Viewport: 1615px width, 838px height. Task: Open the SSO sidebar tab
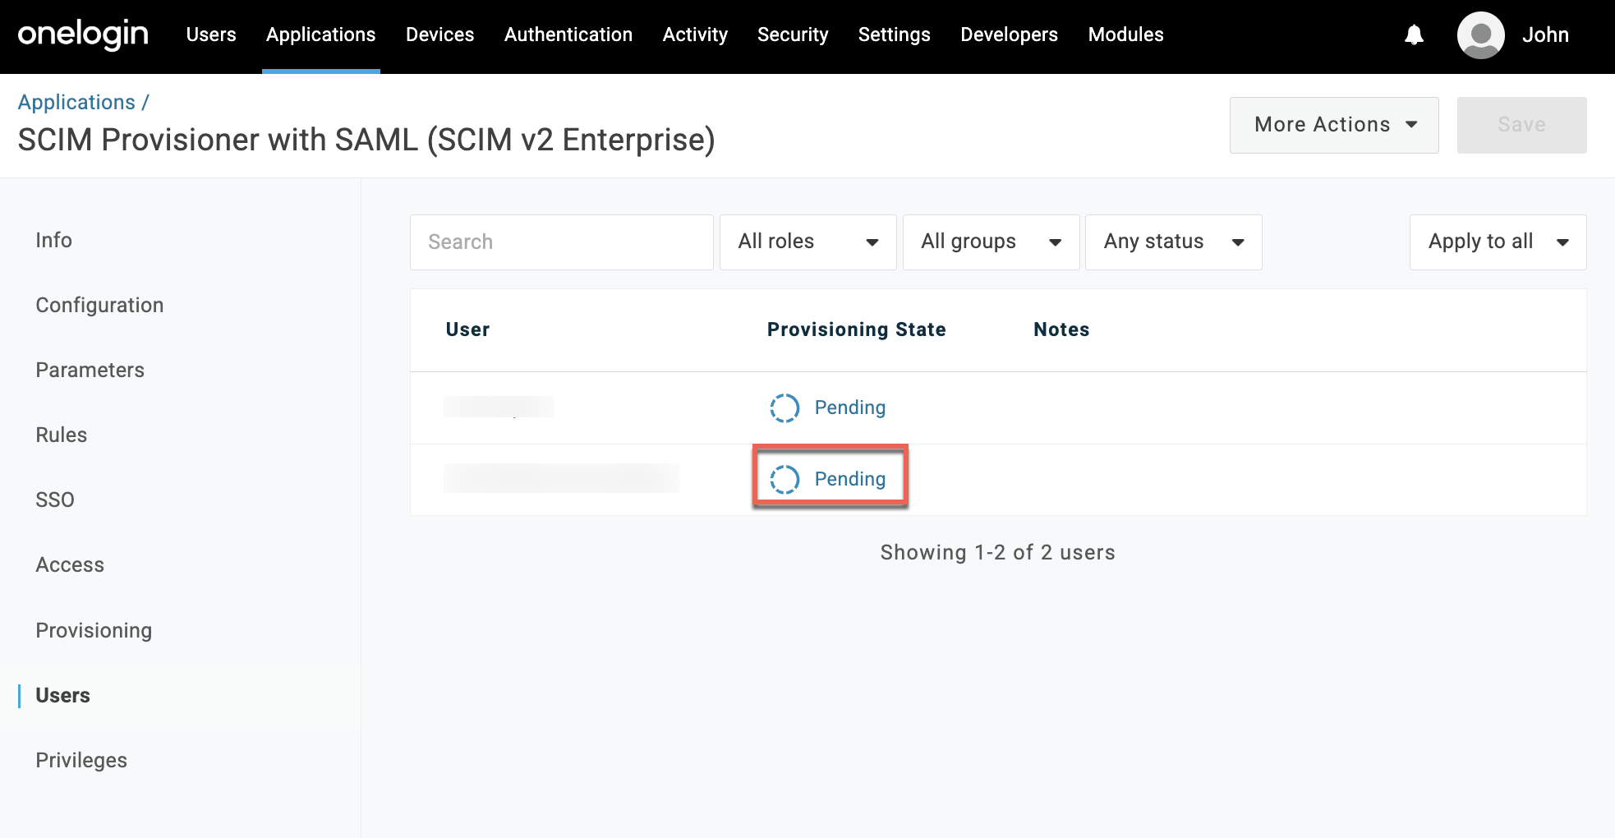pyautogui.click(x=55, y=500)
